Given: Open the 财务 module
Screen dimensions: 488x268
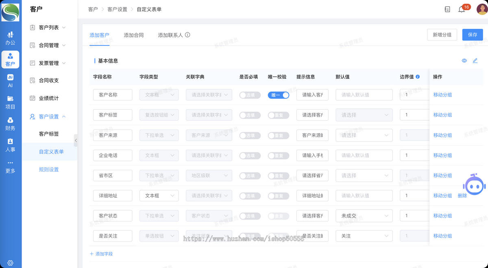Looking at the screenshot, I should [10, 124].
